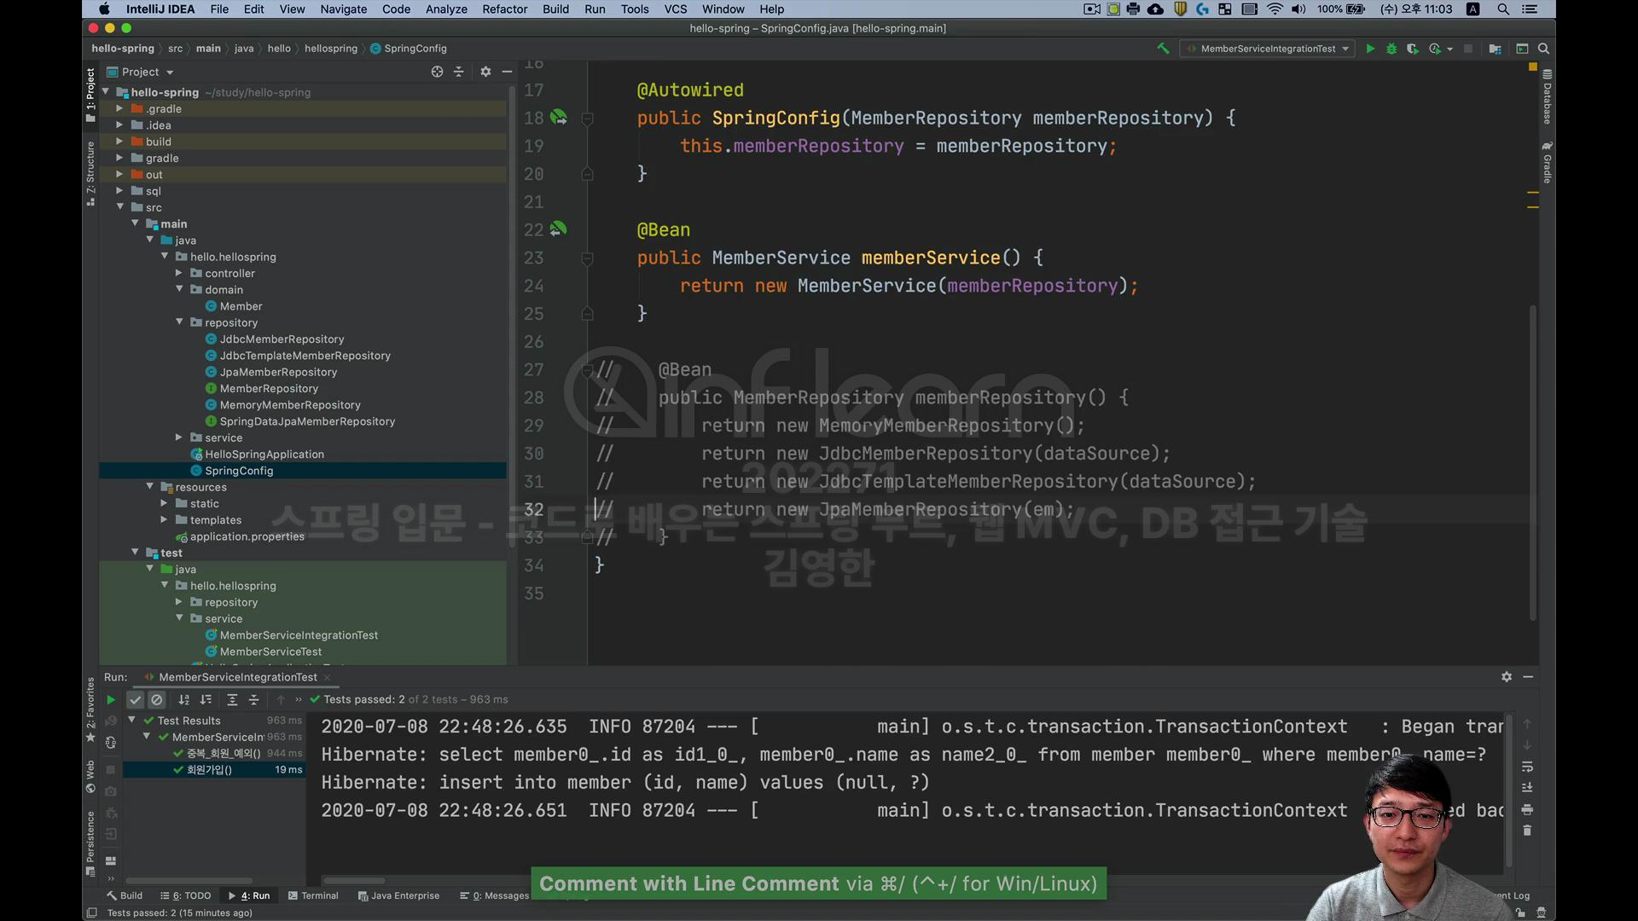Open the macOS Spotlight search icon

click(1503, 9)
